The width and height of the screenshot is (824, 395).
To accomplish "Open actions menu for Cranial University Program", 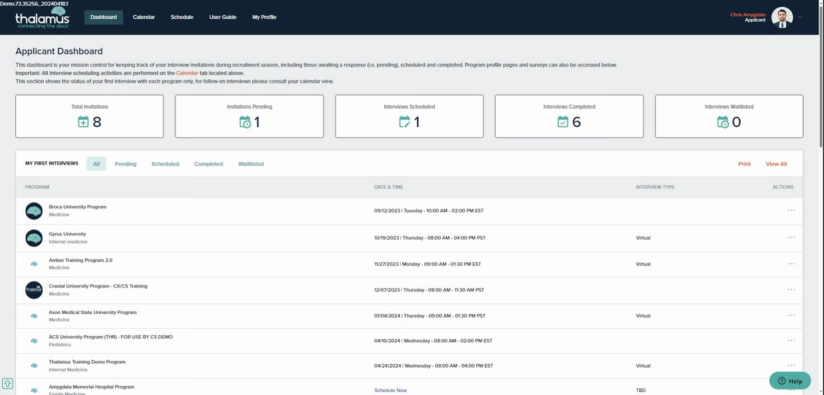I will pos(791,290).
